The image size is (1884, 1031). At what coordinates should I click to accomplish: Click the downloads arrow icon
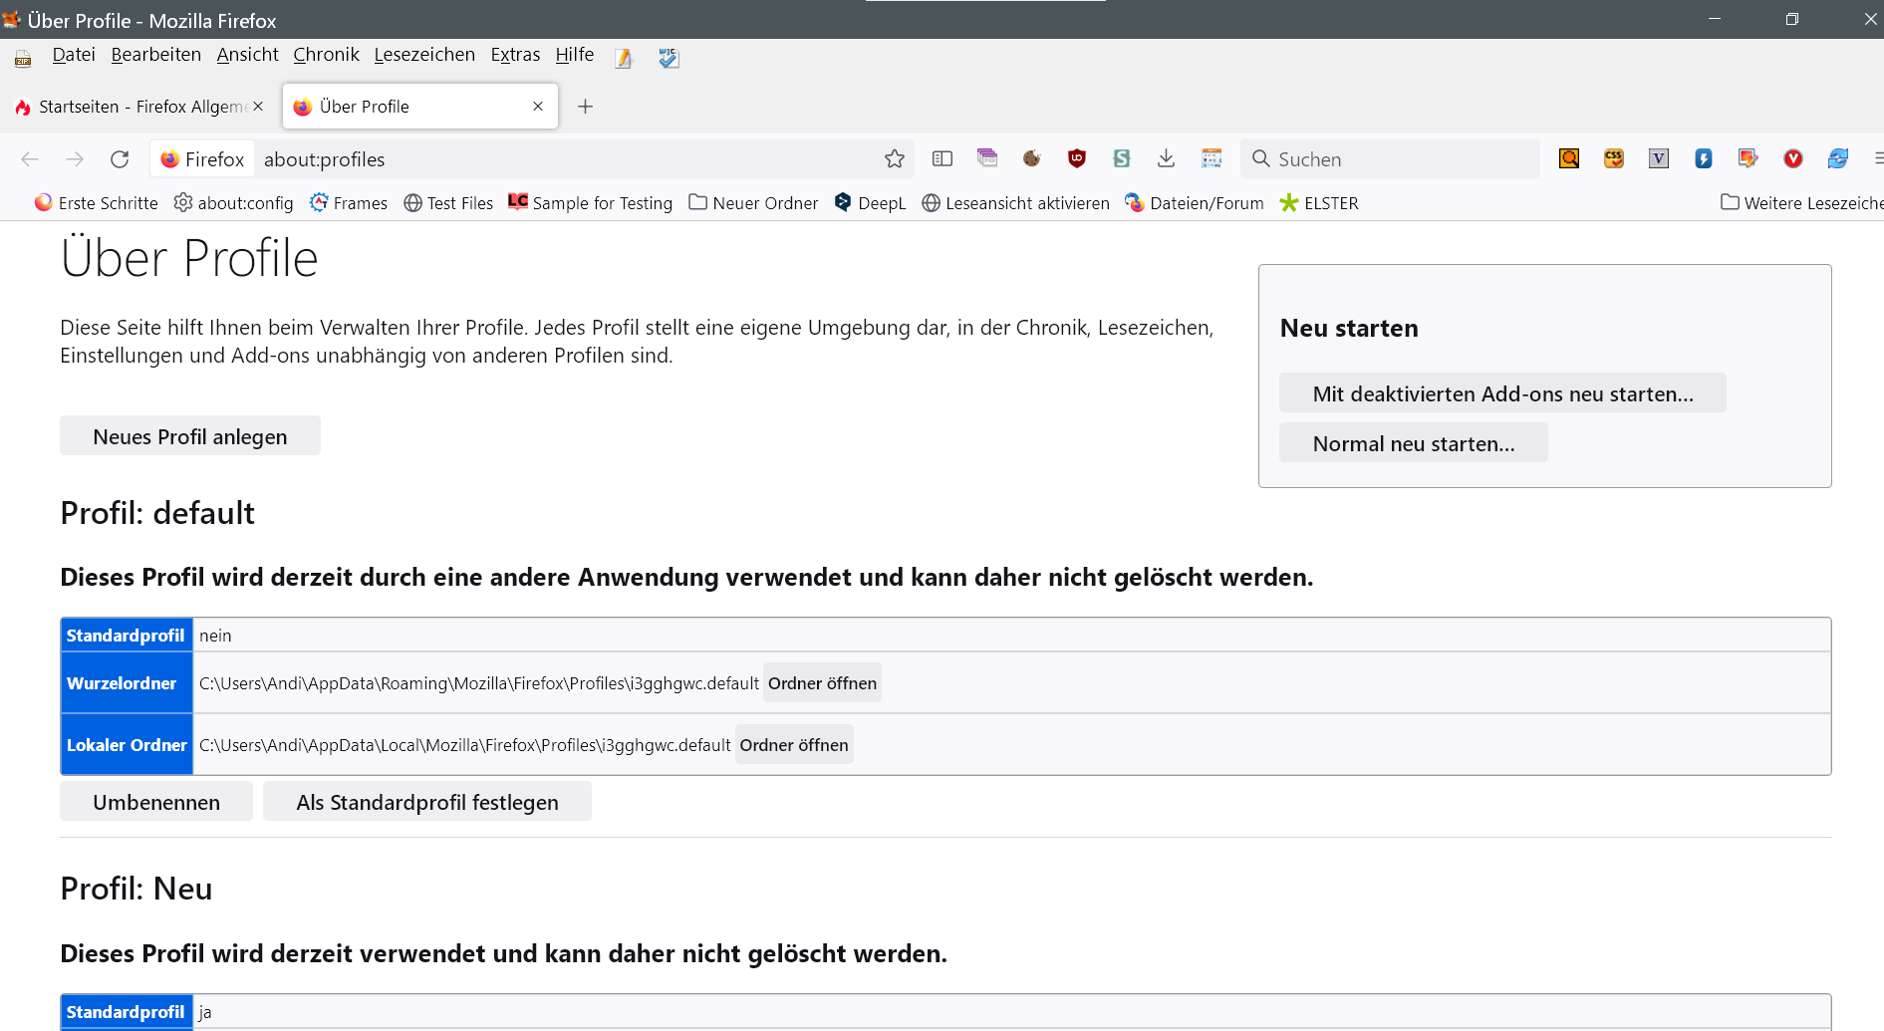(1166, 158)
